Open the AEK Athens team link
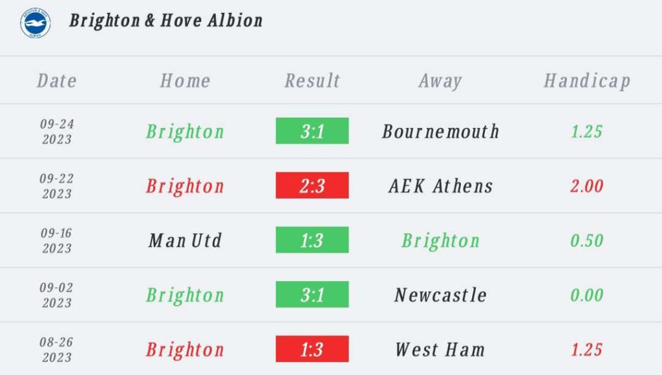Viewport: 662px width, 375px height. [440, 186]
